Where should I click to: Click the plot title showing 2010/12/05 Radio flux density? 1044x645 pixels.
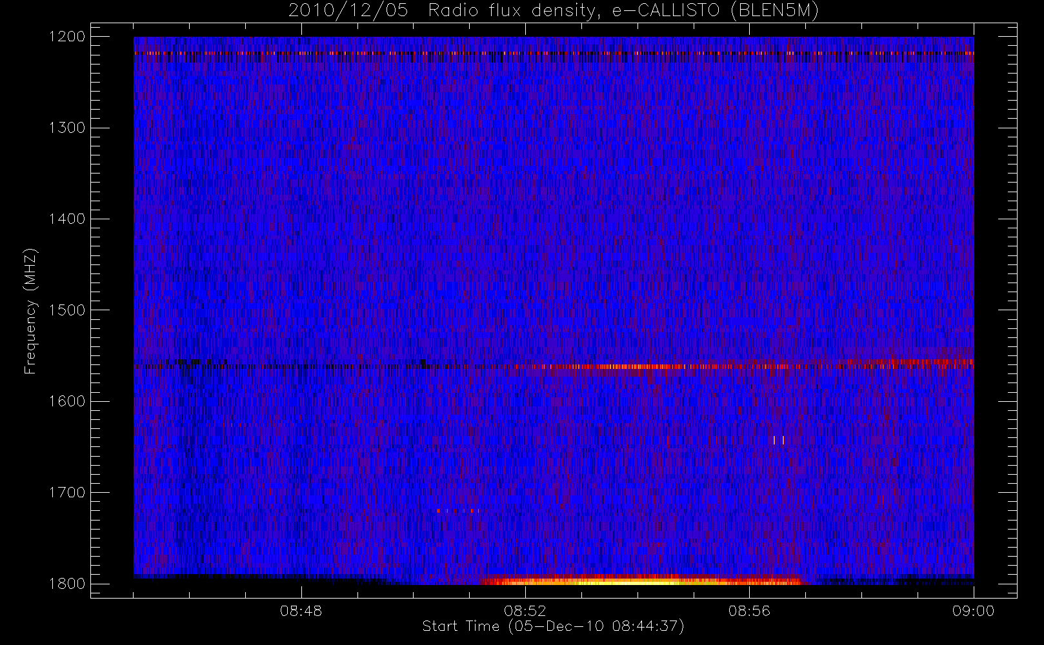(x=554, y=11)
